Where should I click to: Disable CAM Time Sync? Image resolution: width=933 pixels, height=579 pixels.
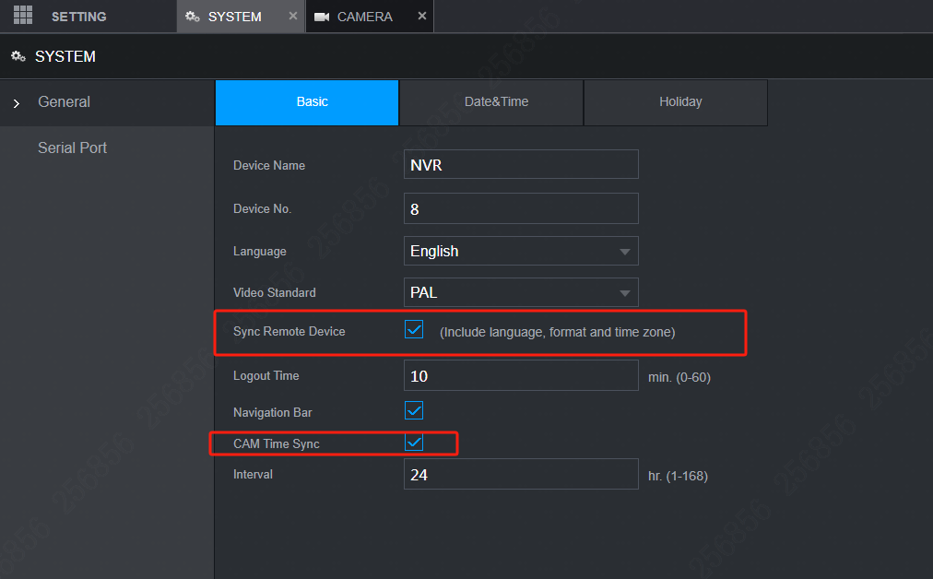(414, 443)
